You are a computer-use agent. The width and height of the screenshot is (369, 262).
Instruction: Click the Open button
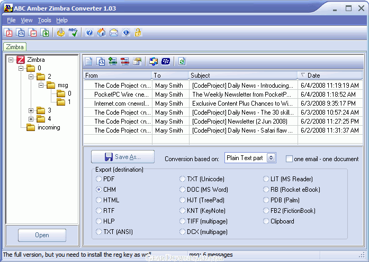tap(42, 235)
